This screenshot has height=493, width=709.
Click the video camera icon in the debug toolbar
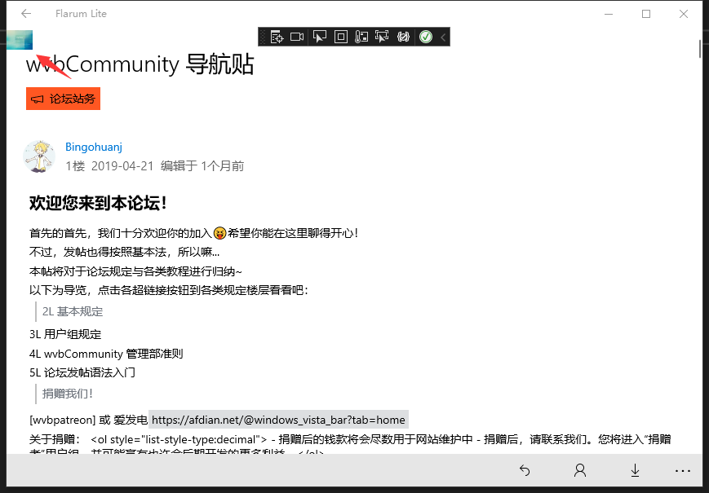[297, 37]
